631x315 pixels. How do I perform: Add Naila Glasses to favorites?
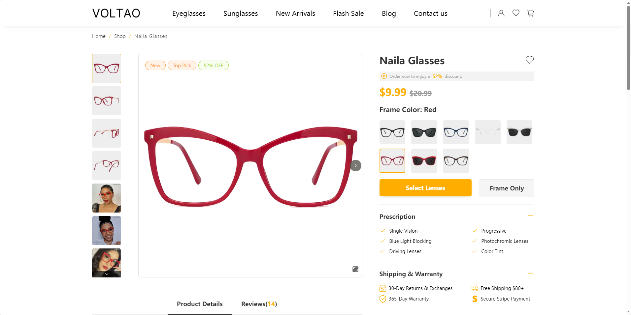point(529,60)
